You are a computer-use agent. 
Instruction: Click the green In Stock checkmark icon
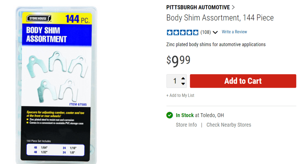169,115
